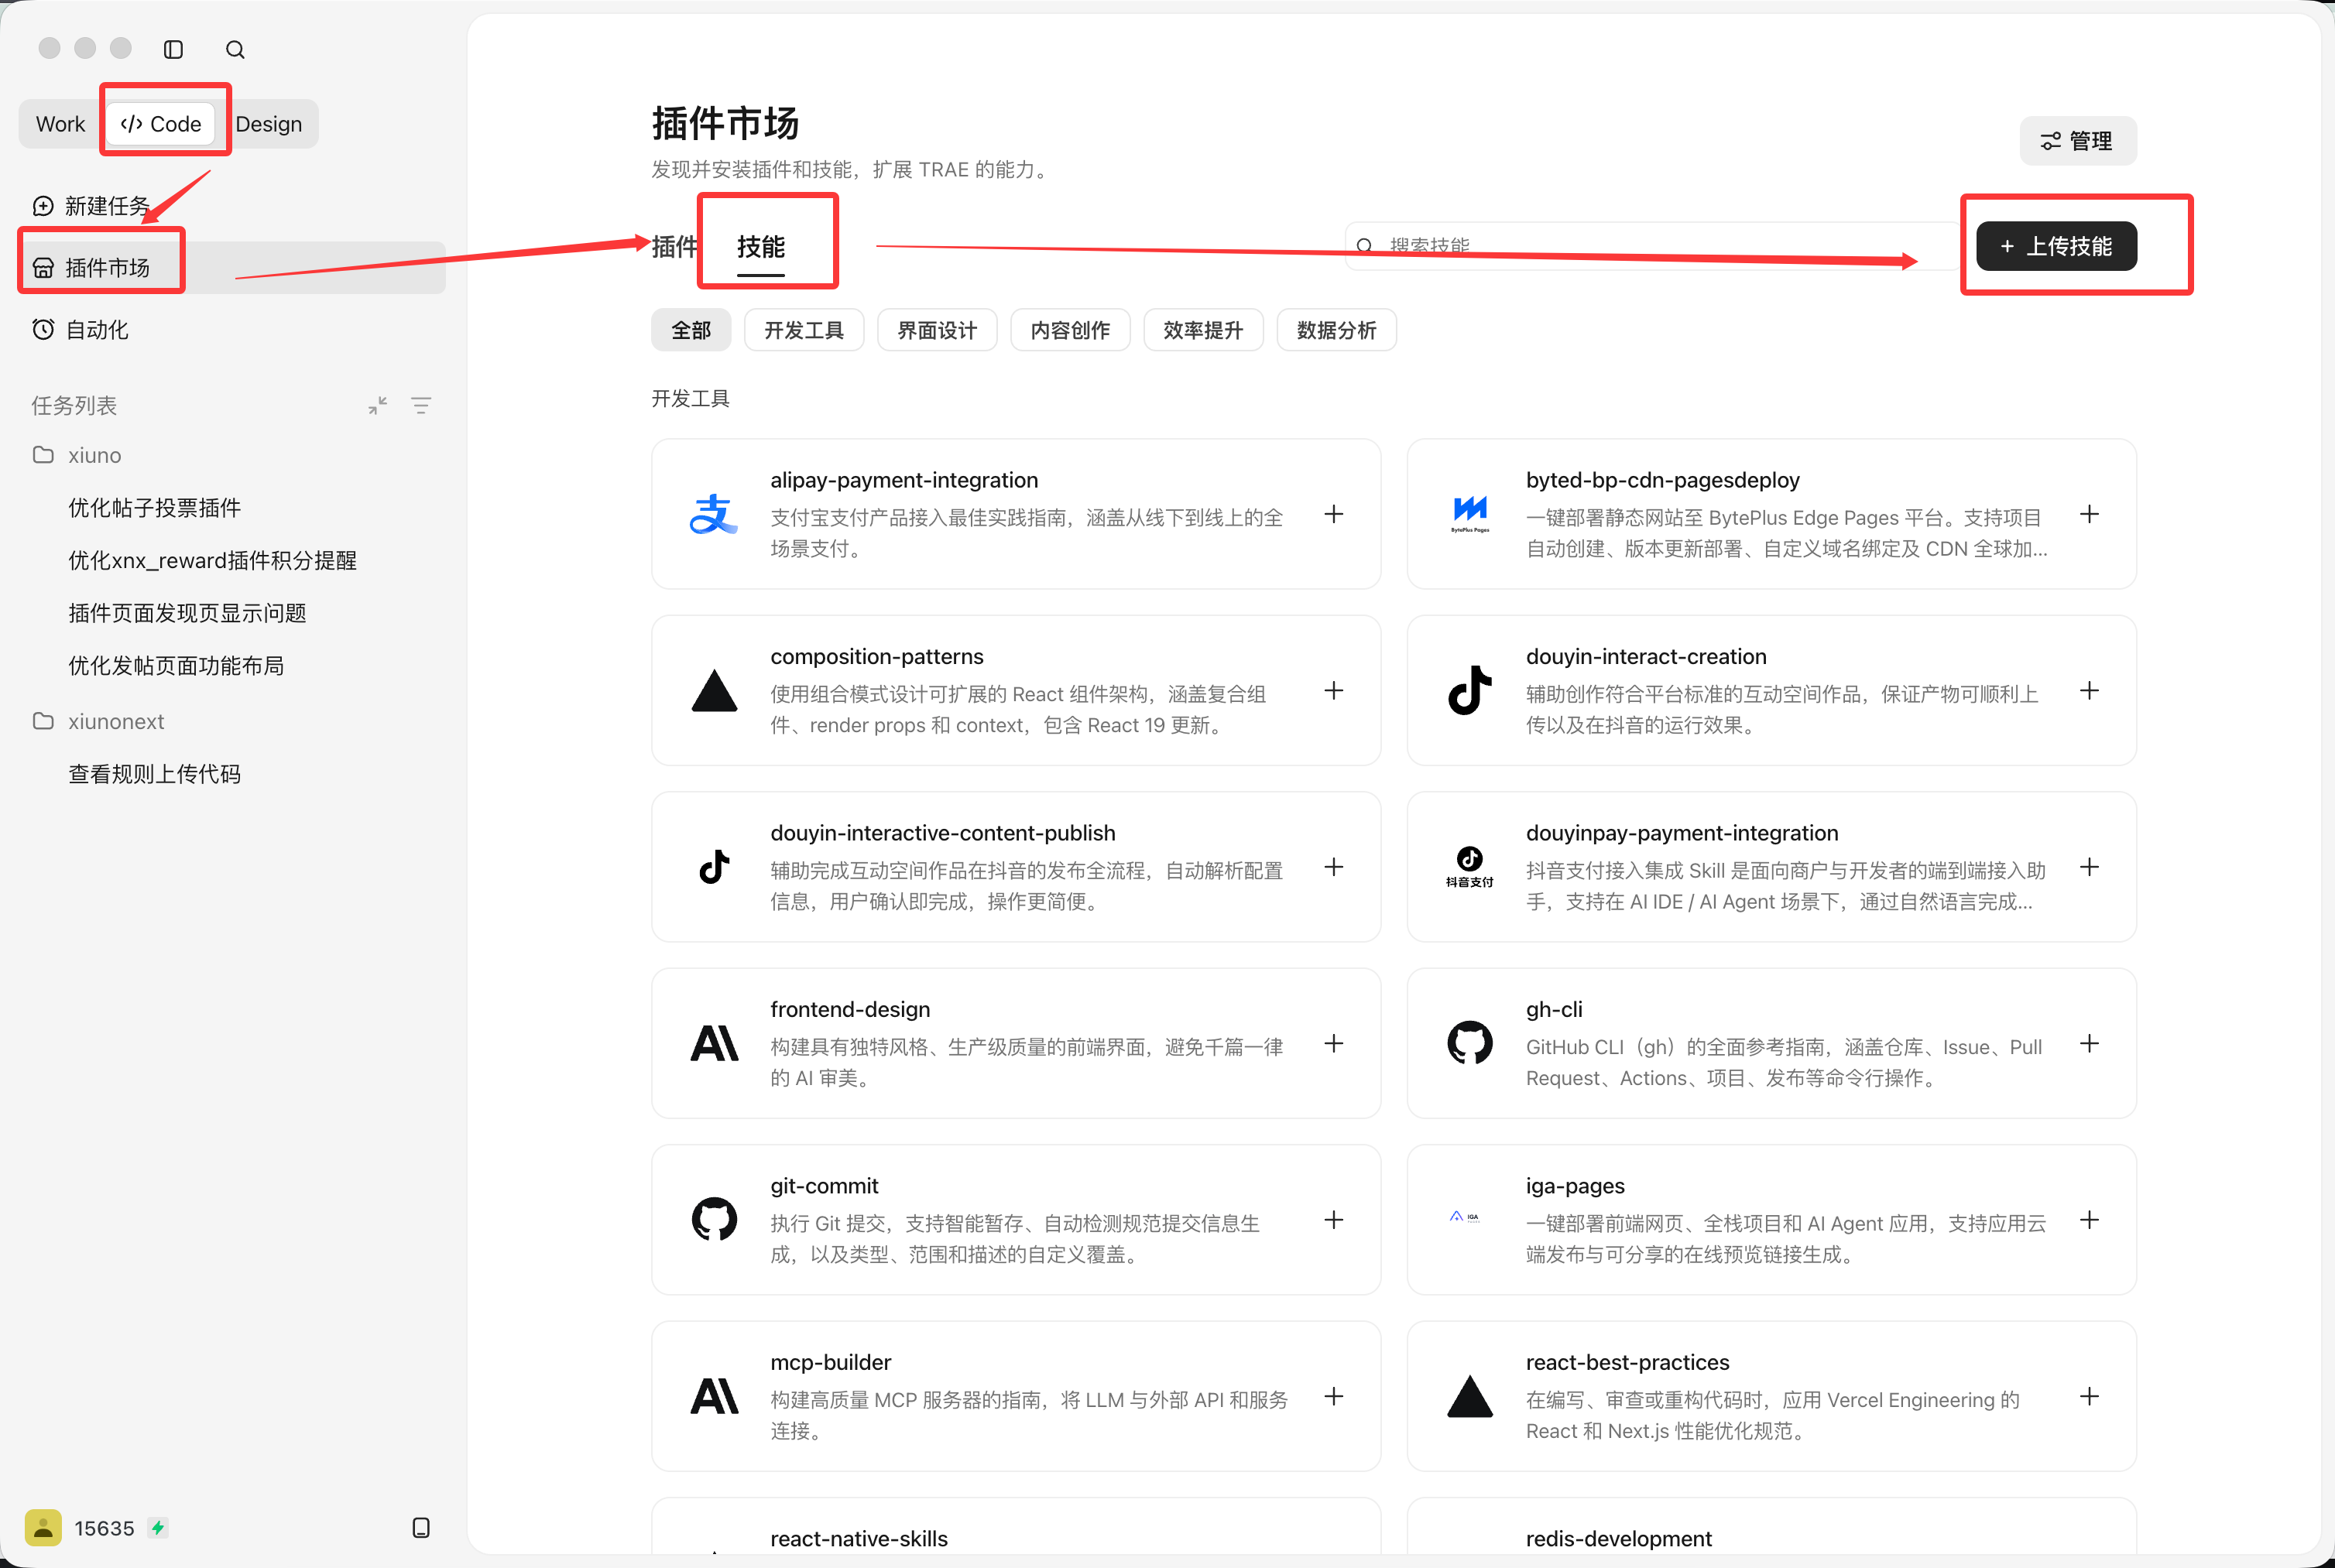This screenshot has width=2335, height=1568.
Task: Switch to the Code mode tab
Action: [x=161, y=124]
